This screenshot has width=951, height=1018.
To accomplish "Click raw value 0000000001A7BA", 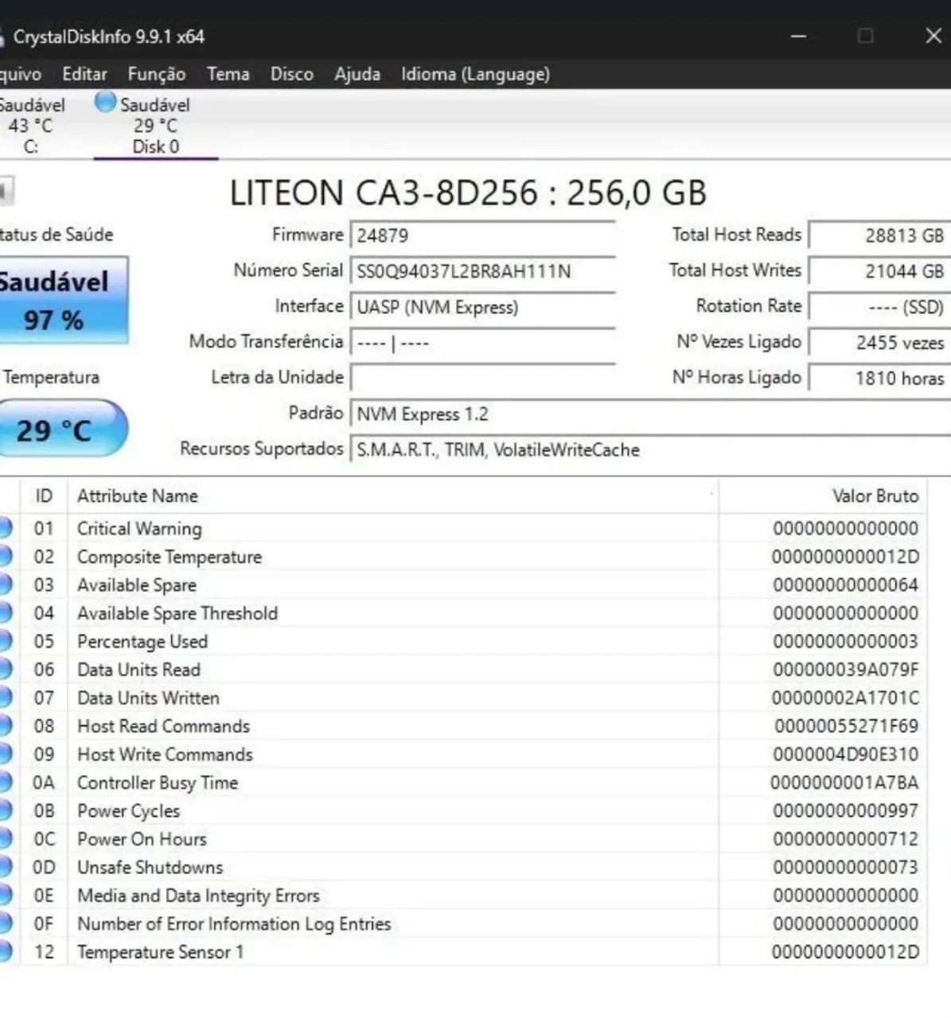I will pos(844,783).
